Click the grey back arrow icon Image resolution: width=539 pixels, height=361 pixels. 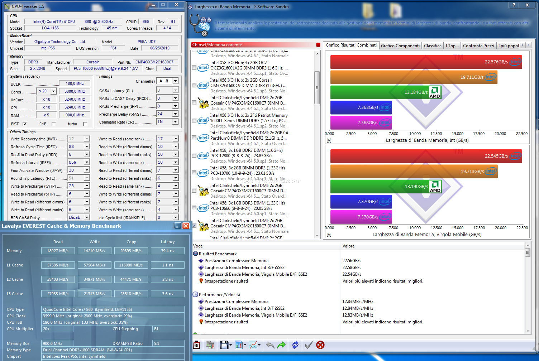tap(270, 345)
